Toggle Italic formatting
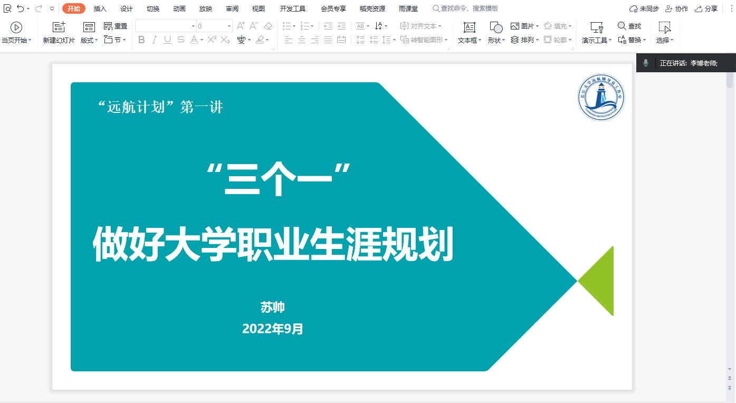 point(155,40)
